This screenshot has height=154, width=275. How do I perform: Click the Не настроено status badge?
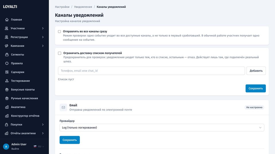[x=254, y=108]
